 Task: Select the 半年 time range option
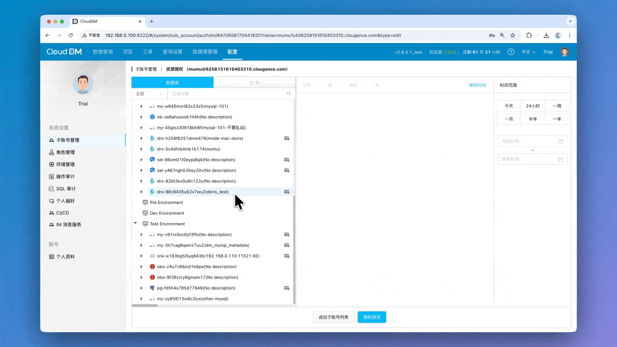tap(532, 119)
